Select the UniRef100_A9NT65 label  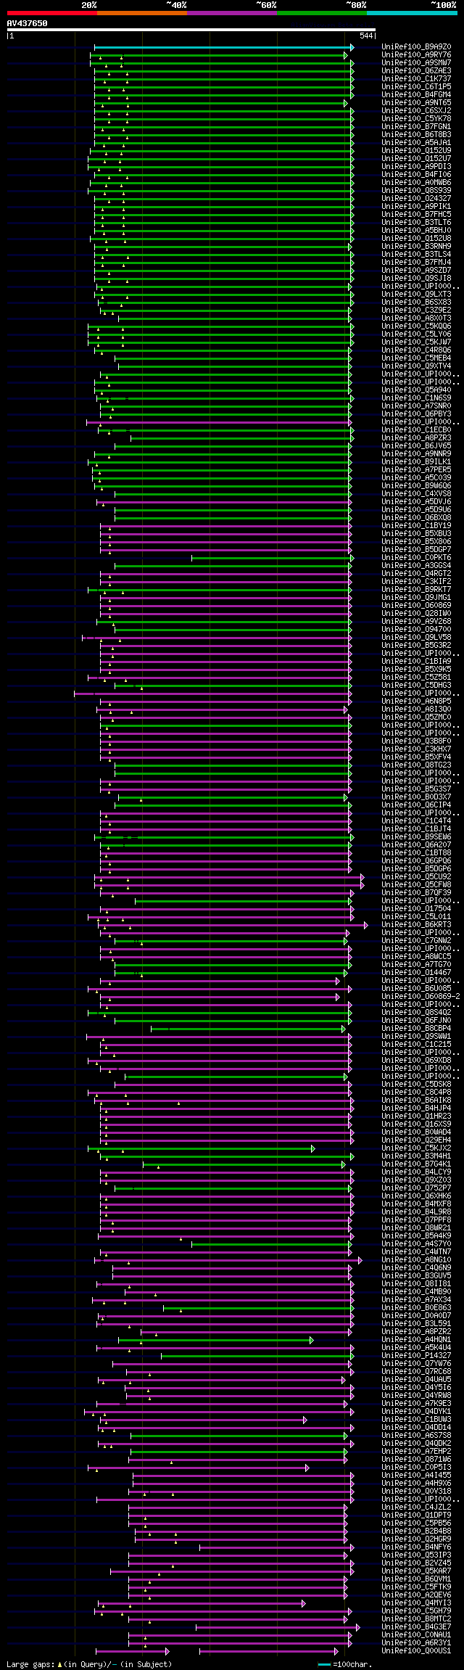point(416,103)
